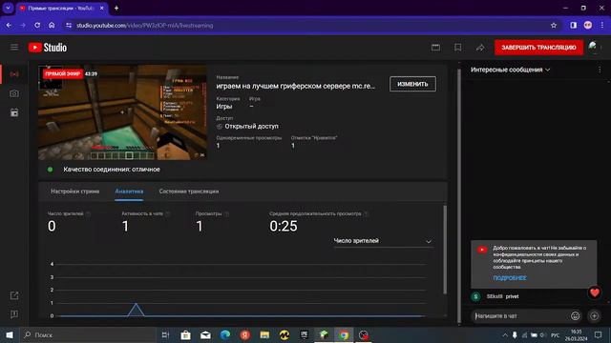Open the Chrome profile avatar
Viewport: 611px width, 343px height.
(588, 26)
